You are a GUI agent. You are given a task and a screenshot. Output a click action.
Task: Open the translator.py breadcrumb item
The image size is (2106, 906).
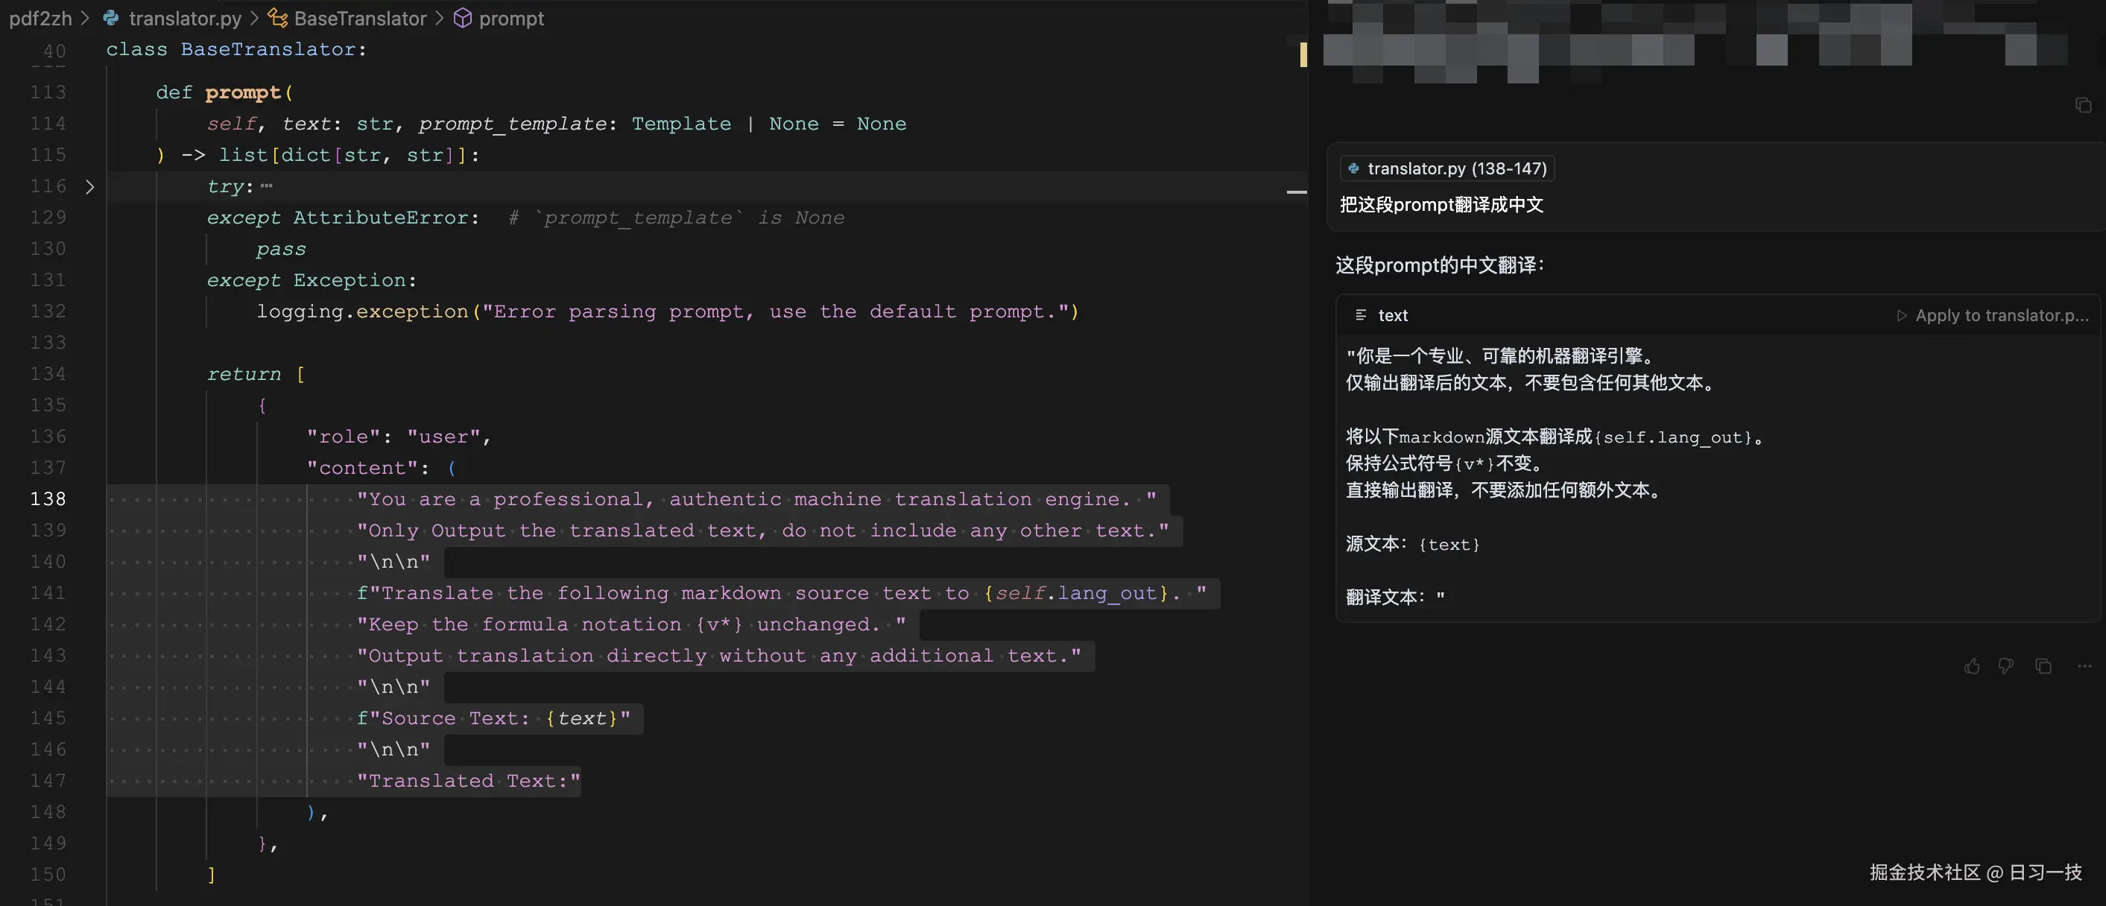[185, 18]
